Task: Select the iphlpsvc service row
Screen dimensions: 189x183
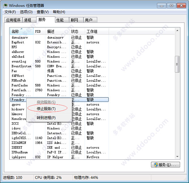Action: point(59,157)
